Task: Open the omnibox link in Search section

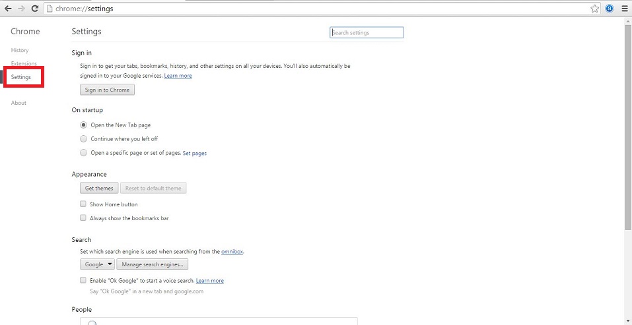Action: (x=232, y=252)
